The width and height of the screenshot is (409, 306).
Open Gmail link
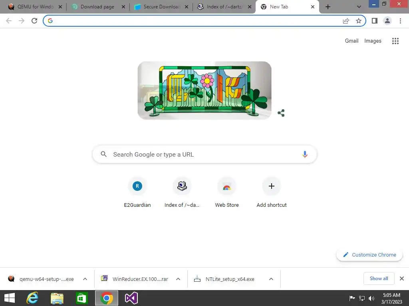pyautogui.click(x=351, y=41)
